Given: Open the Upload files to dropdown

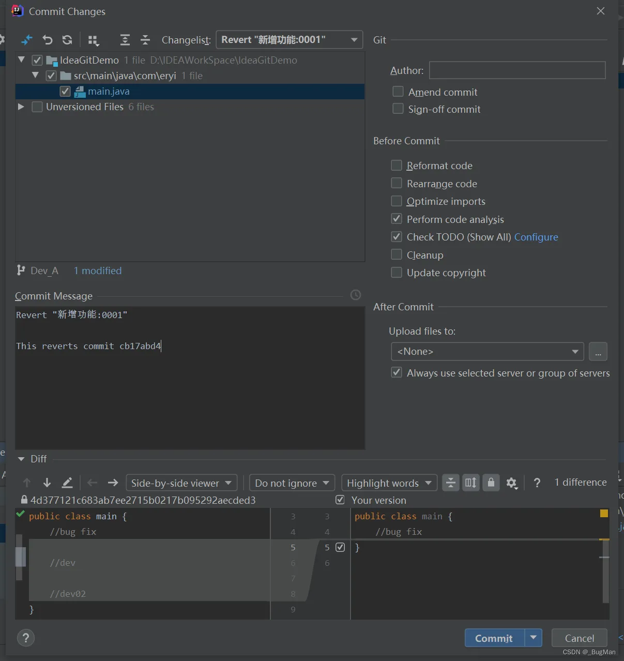Looking at the screenshot, I should coord(488,351).
